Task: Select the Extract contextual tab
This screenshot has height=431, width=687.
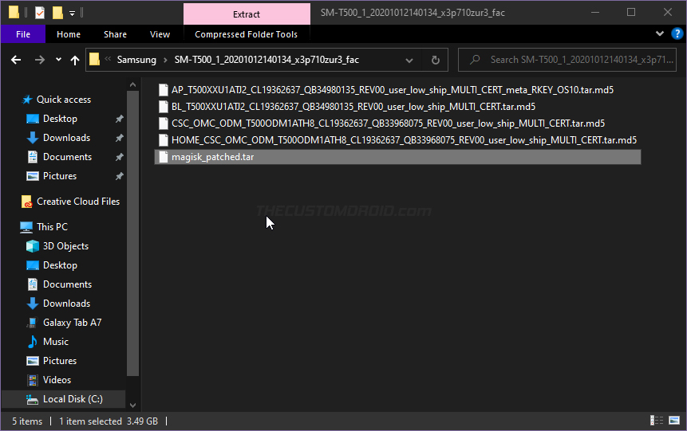Action: click(x=247, y=14)
